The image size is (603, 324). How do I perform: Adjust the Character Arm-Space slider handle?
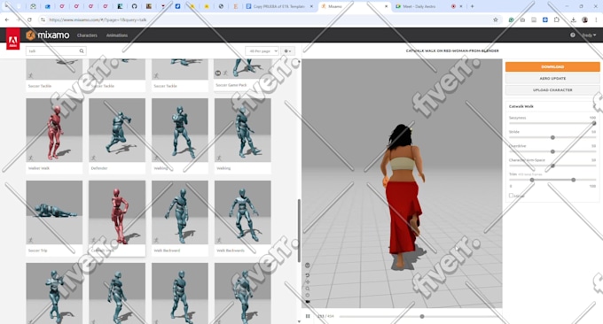(552, 166)
